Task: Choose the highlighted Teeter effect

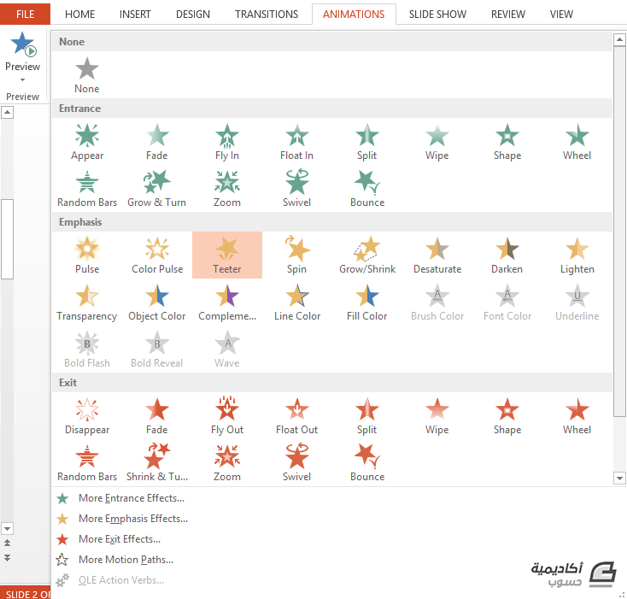Action: point(227,255)
